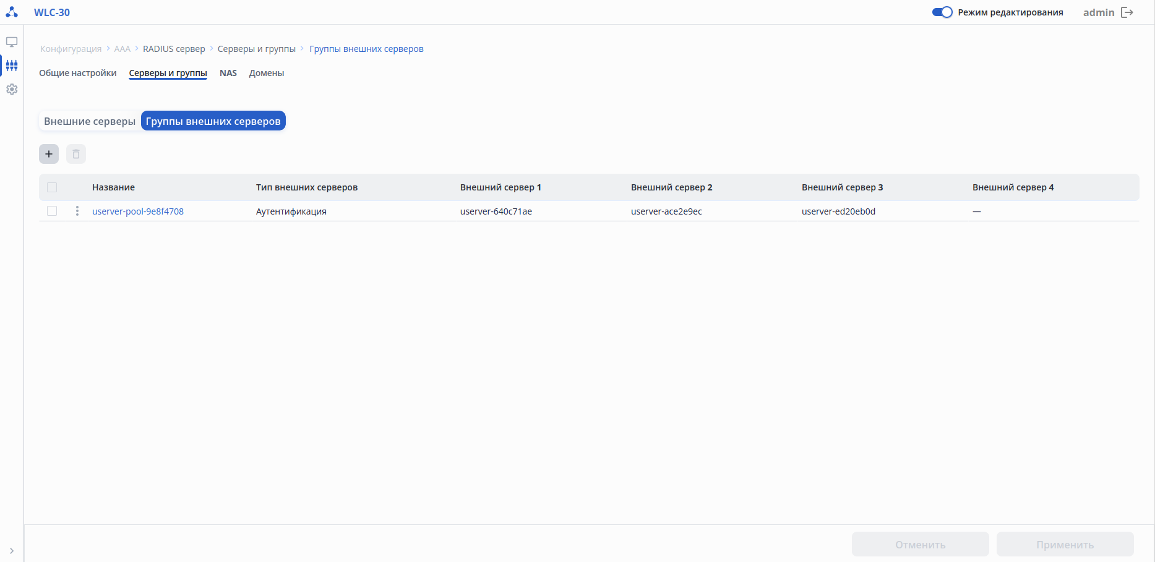Screen dimensions: 1155x562
Task: Click the trash delete icon
Action: click(76, 154)
